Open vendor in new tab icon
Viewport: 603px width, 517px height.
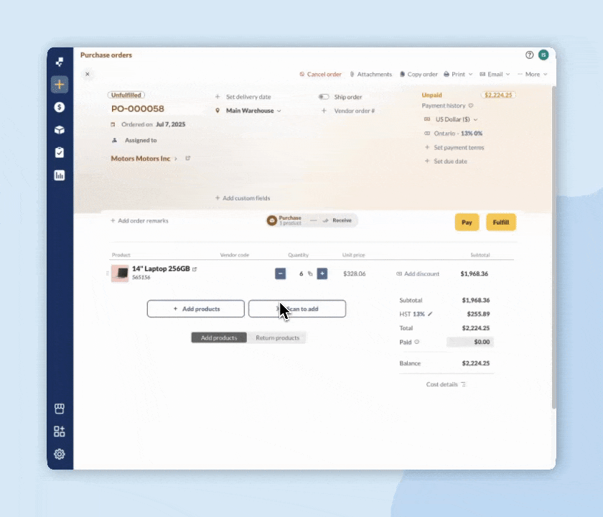(187, 158)
